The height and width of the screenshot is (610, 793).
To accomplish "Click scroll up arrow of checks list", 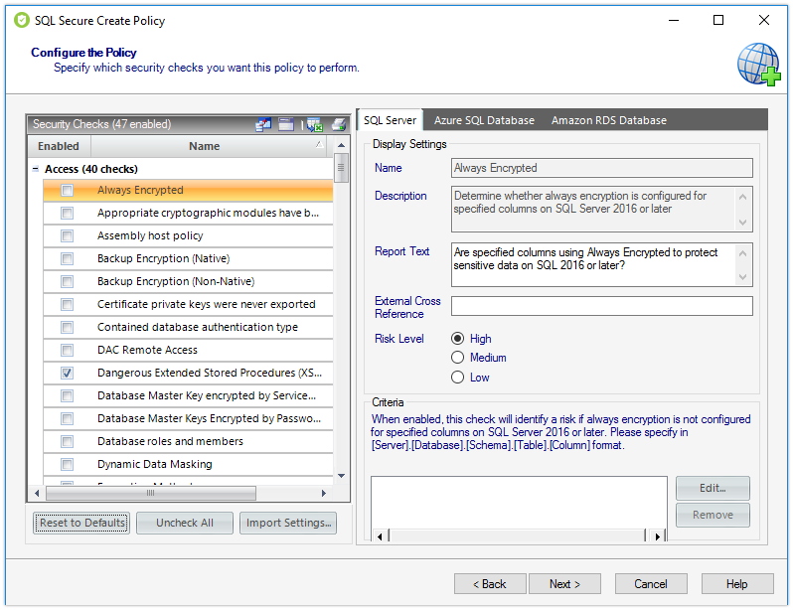I will 342,145.
